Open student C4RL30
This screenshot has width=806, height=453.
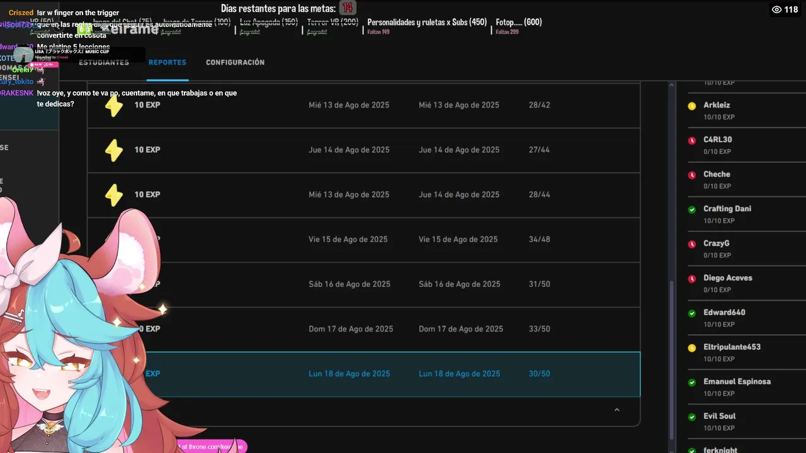click(718, 140)
